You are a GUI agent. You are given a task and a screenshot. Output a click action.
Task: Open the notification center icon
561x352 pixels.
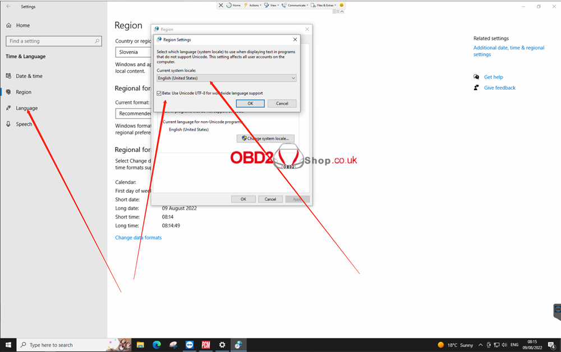(550, 345)
